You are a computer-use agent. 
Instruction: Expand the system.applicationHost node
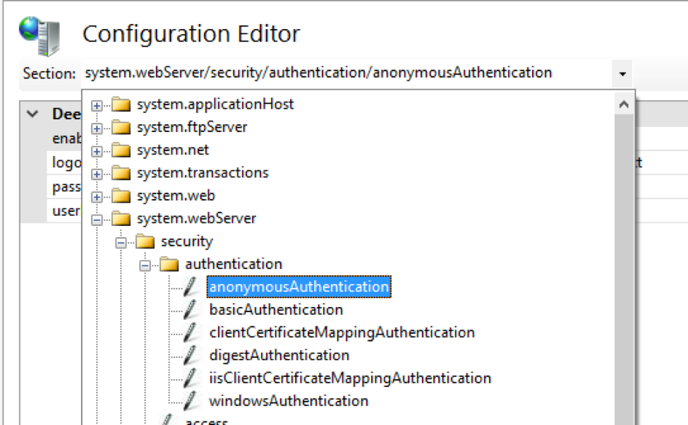click(x=97, y=106)
